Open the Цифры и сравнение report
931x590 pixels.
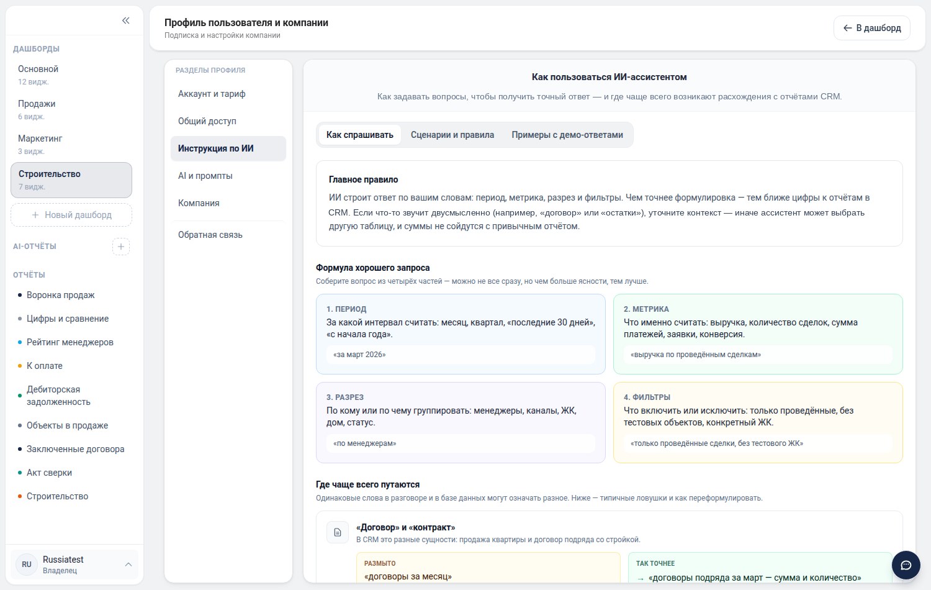click(71, 319)
